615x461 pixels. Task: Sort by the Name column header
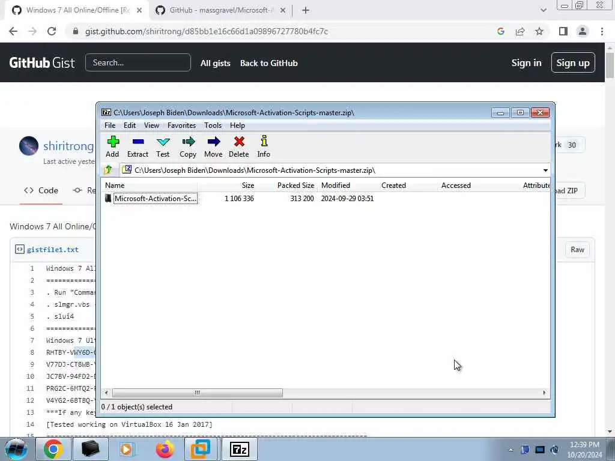[x=149, y=185]
